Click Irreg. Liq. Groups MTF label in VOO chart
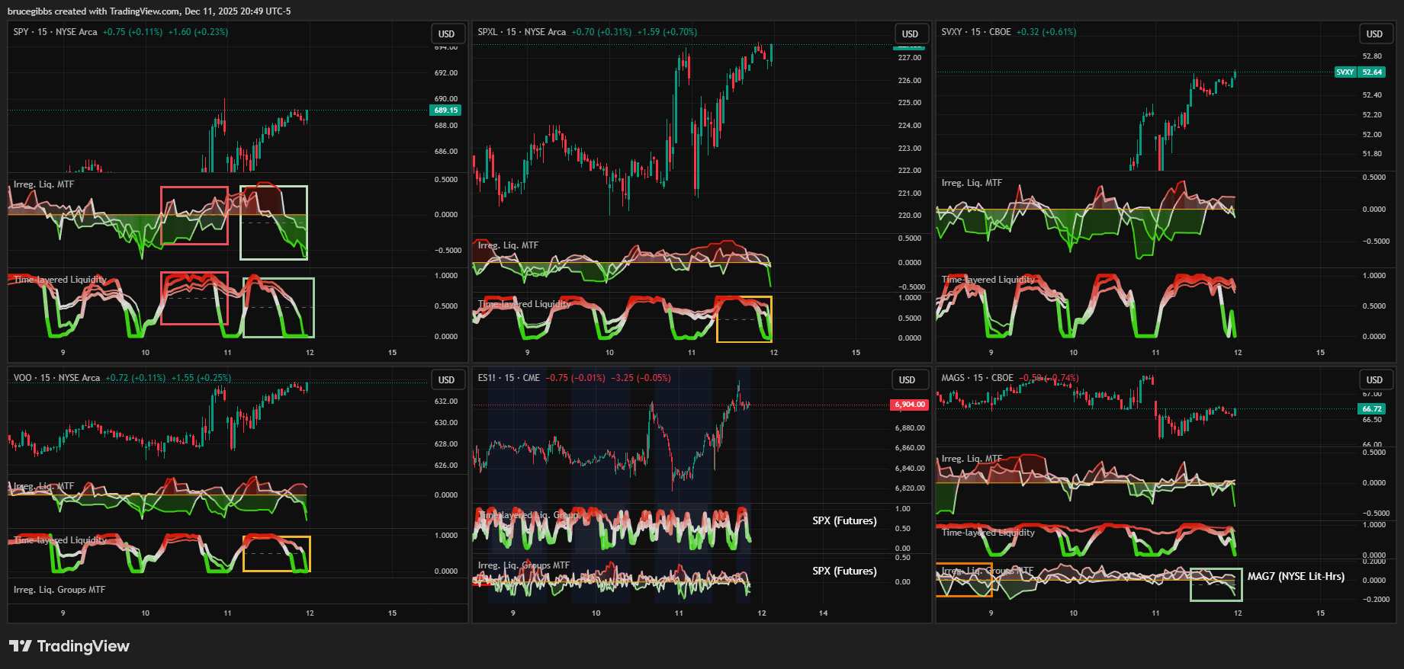 pyautogui.click(x=59, y=590)
